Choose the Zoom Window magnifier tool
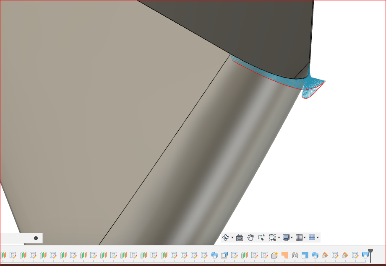This screenshot has width=386, height=266. click(x=272, y=238)
